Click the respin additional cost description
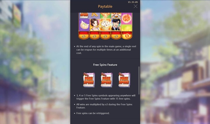 pos(106,50)
